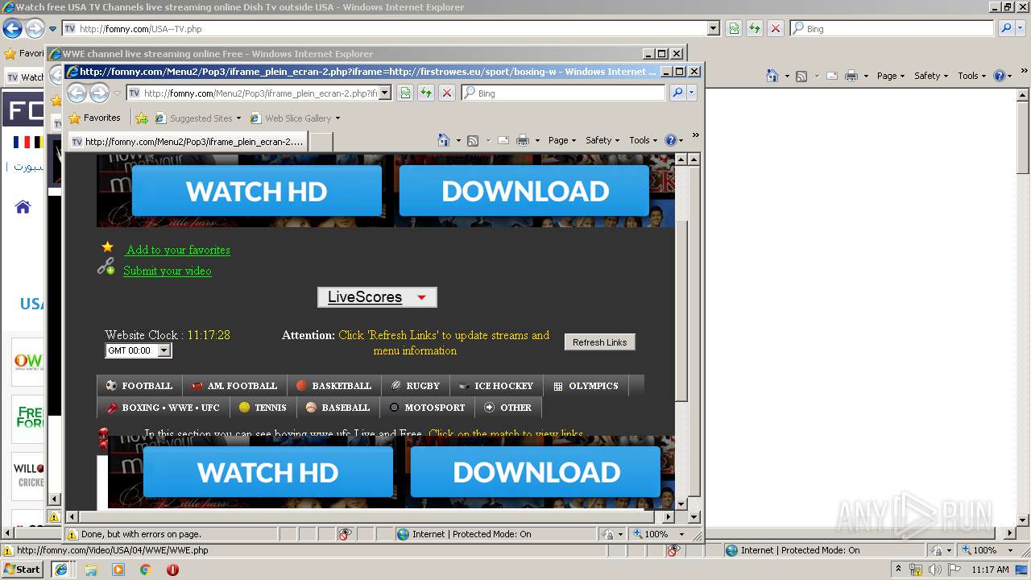Select the AM. FOOTBALL tab
1031x580 pixels.
(x=234, y=386)
